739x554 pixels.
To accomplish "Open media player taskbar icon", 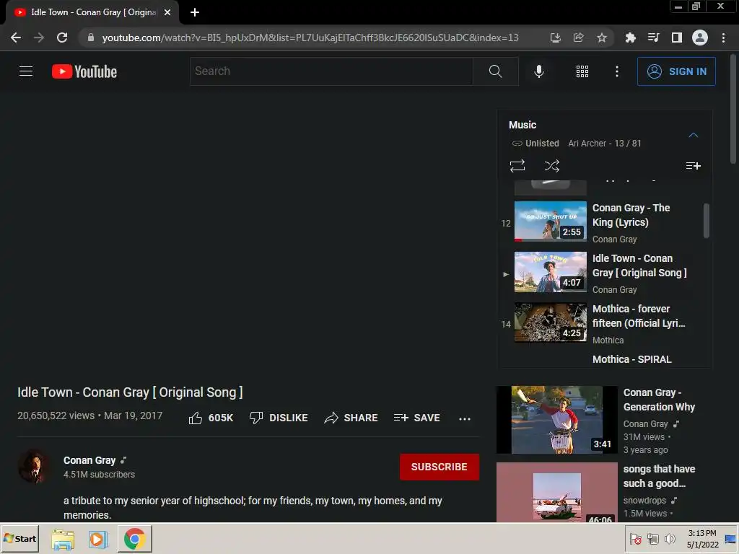I will [98, 539].
